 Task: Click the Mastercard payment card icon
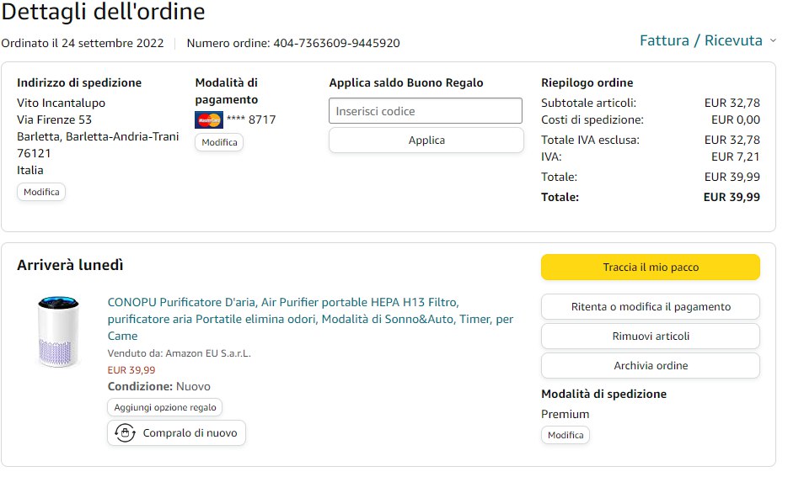click(208, 119)
